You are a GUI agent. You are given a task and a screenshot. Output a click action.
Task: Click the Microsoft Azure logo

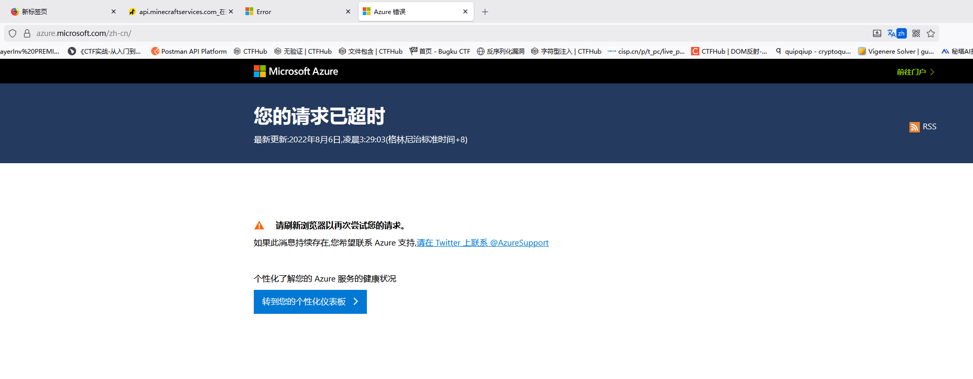pyautogui.click(x=295, y=71)
